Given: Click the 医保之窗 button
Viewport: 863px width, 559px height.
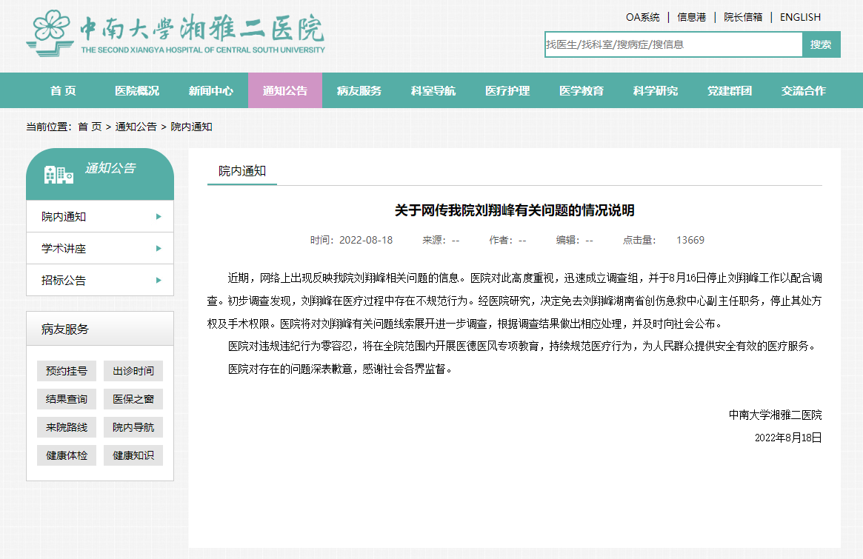Looking at the screenshot, I should pyautogui.click(x=133, y=399).
